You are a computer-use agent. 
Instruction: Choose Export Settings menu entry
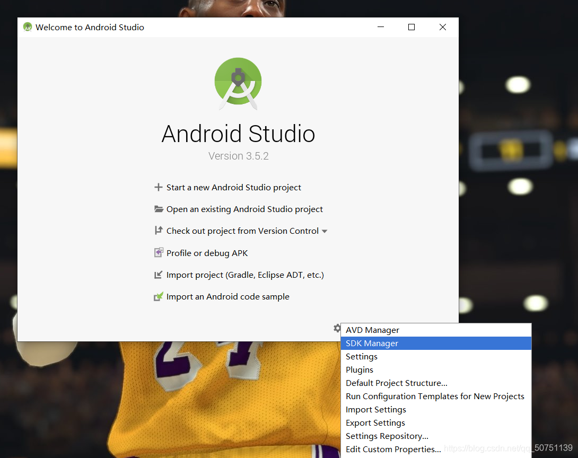pos(436,423)
